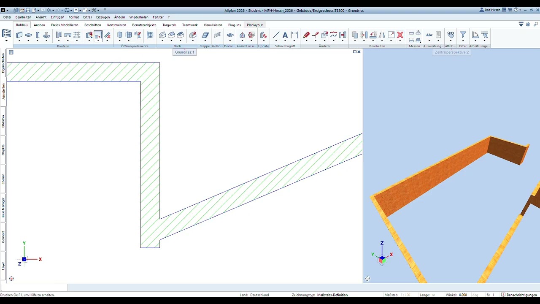Image resolution: width=540 pixels, height=304 pixels.
Task: Select the red modify pencil tool in Ändern
Action: tap(306, 35)
